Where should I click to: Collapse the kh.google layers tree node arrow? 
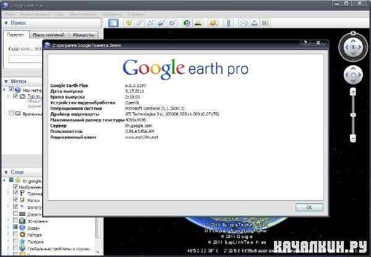click(4, 180)
